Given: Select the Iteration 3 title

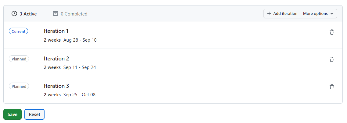Looking at the screenshot, I should point(56,86).
